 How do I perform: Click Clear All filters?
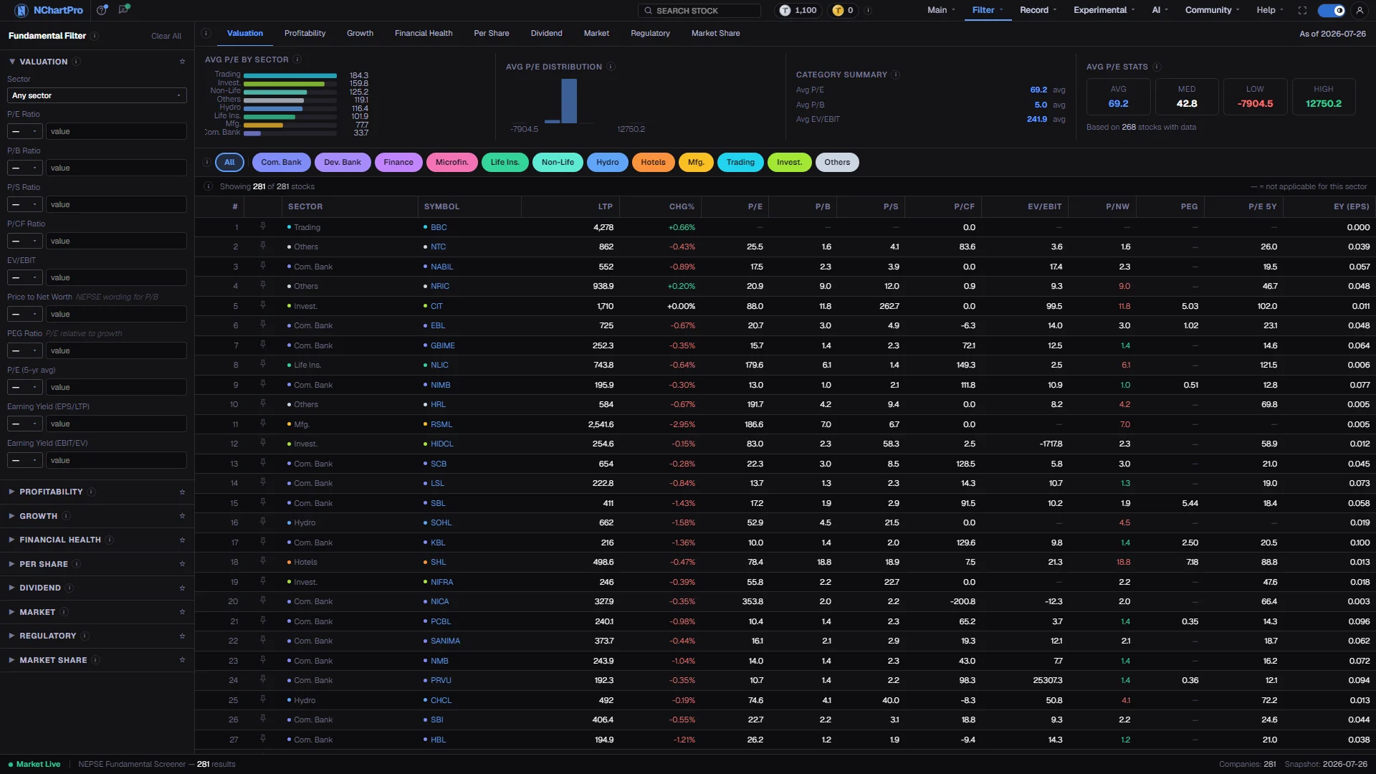166,36
